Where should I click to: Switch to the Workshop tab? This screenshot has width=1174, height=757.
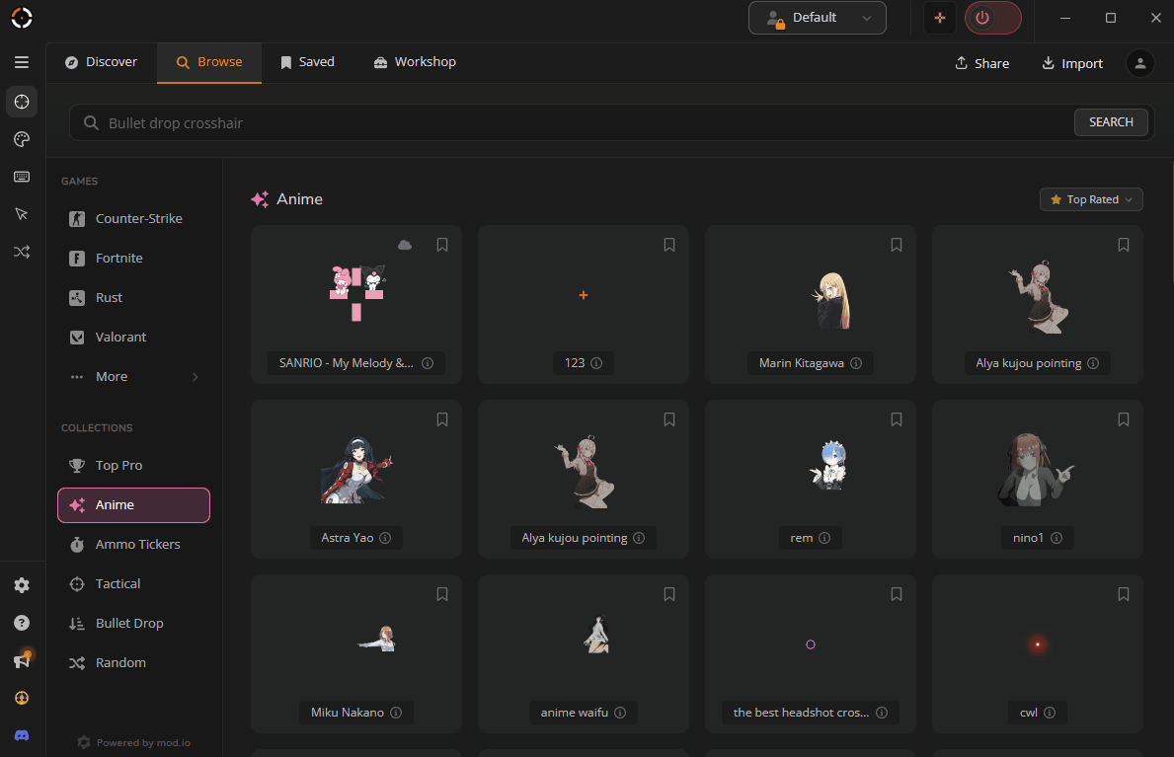[415, 62]
